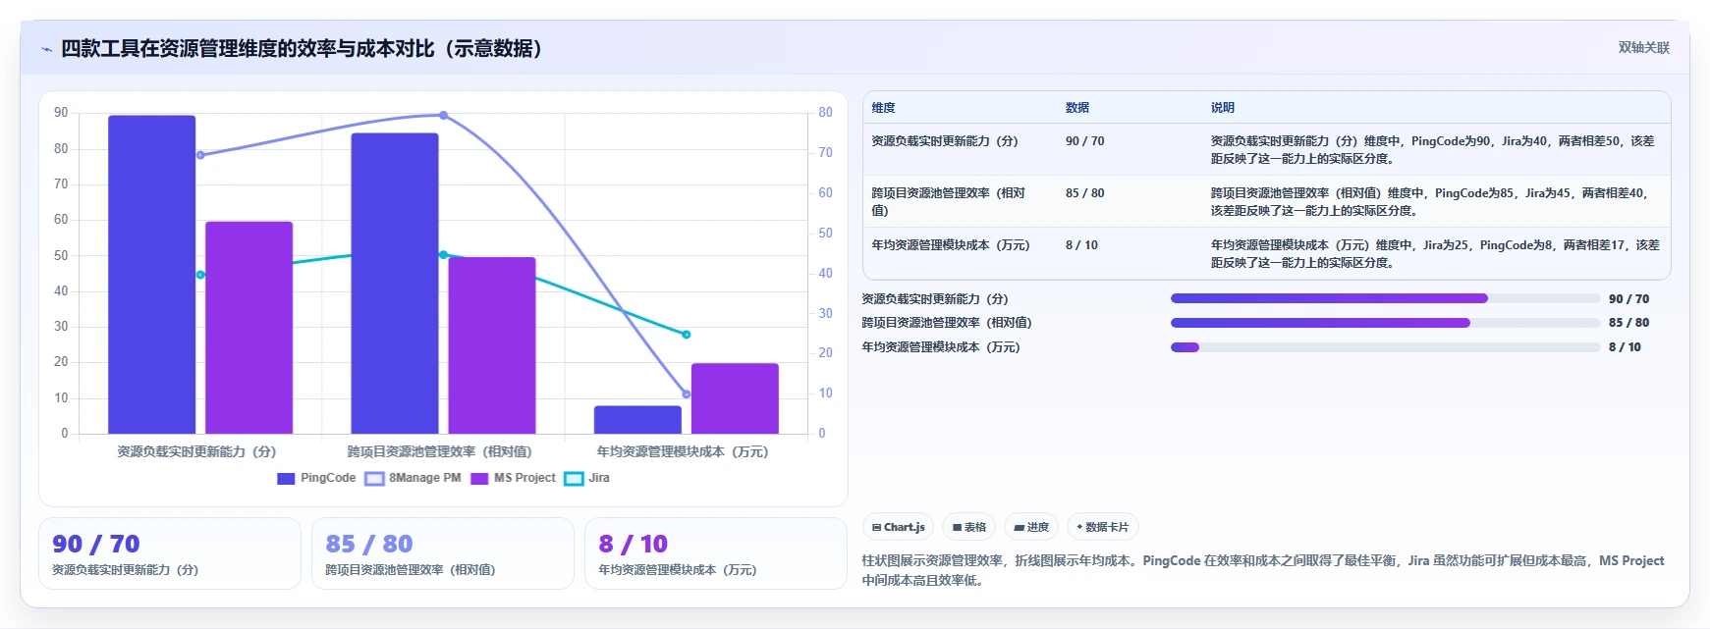Click the 表格 tag

[968, 527]
